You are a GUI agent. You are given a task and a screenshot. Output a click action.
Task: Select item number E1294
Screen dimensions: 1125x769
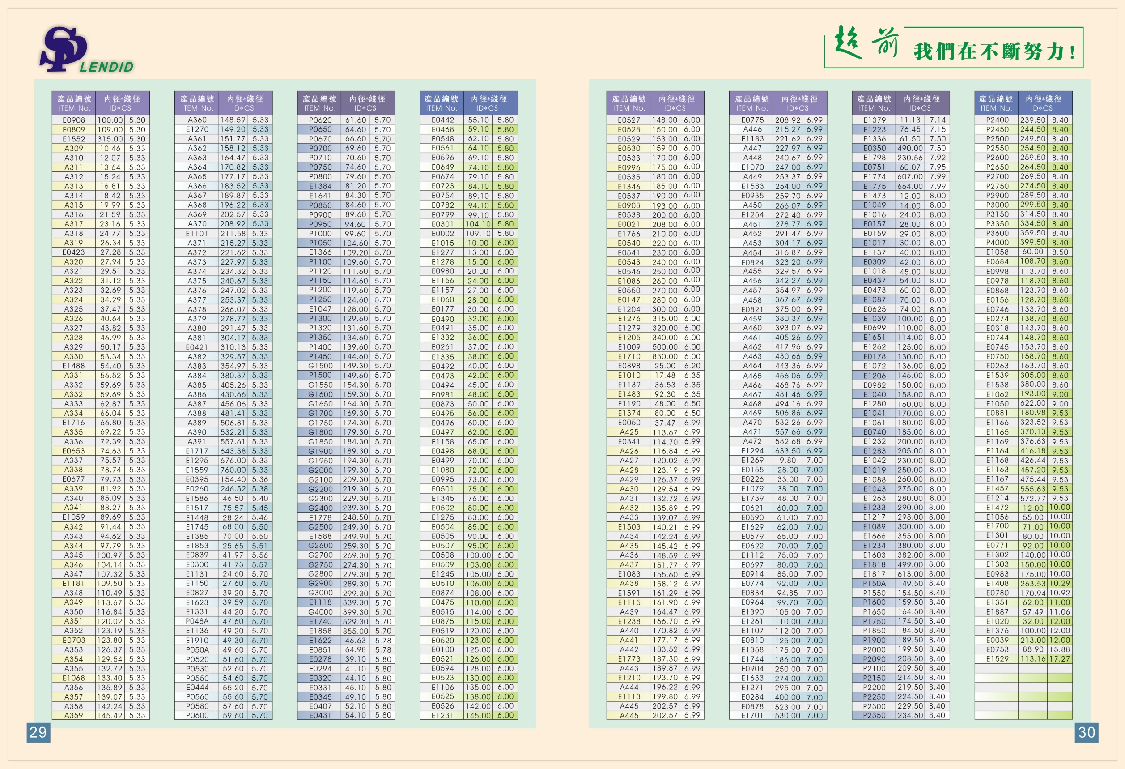pyautogui.click(x=752, y=451)
